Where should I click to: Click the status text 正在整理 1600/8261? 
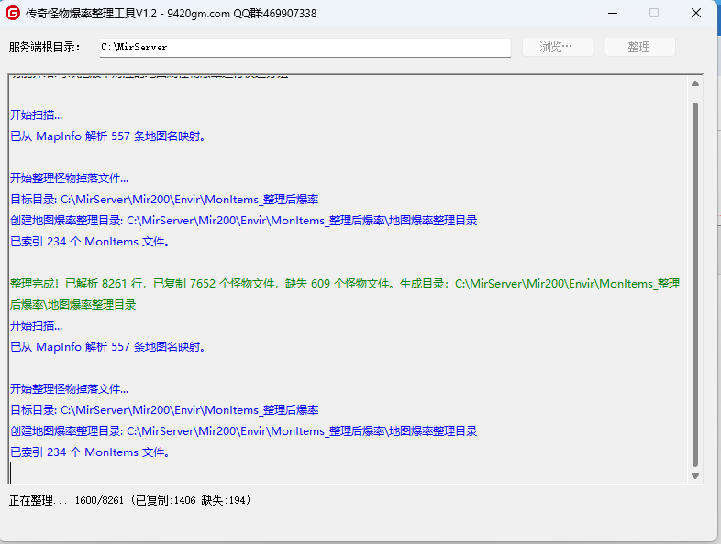pos(130,500)
